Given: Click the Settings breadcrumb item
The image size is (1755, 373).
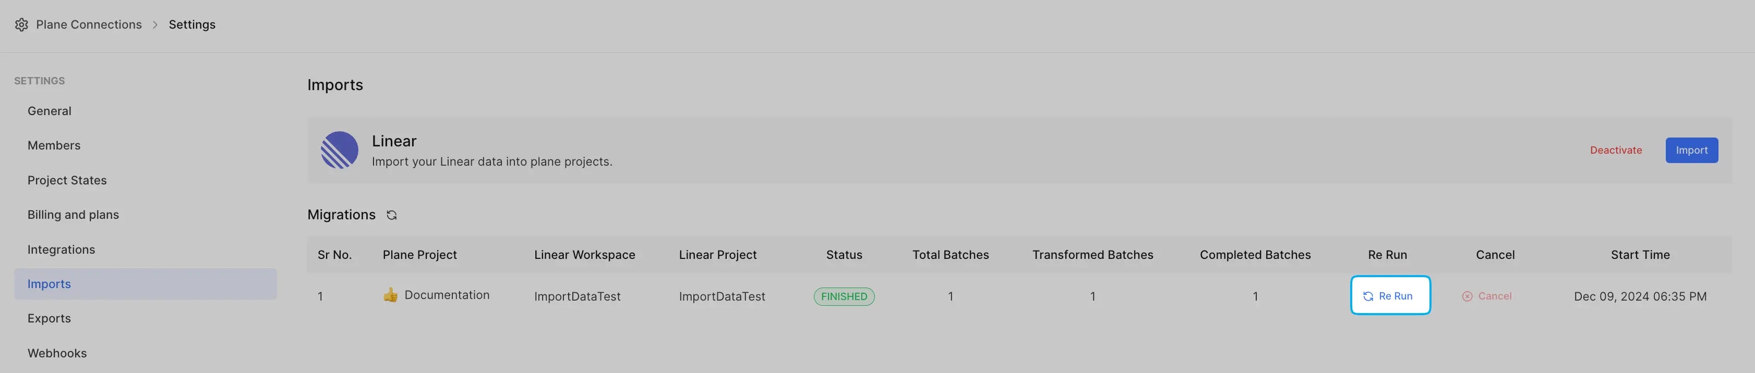Looking at the screenshot, I should click(192, 24).
